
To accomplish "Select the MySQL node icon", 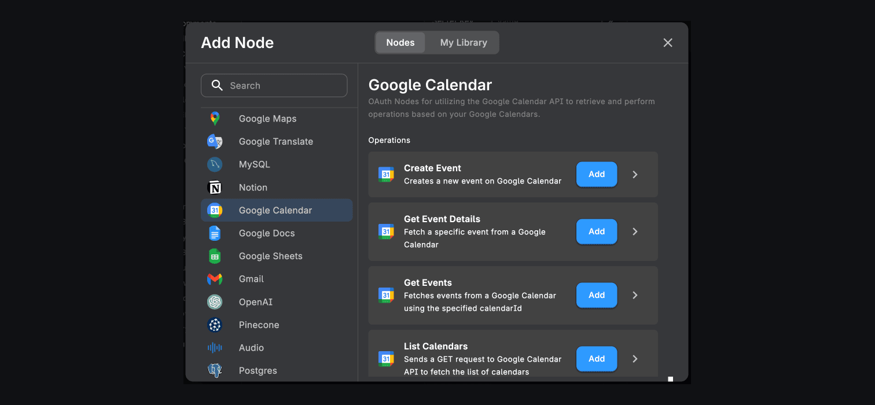I will (215, 164).
